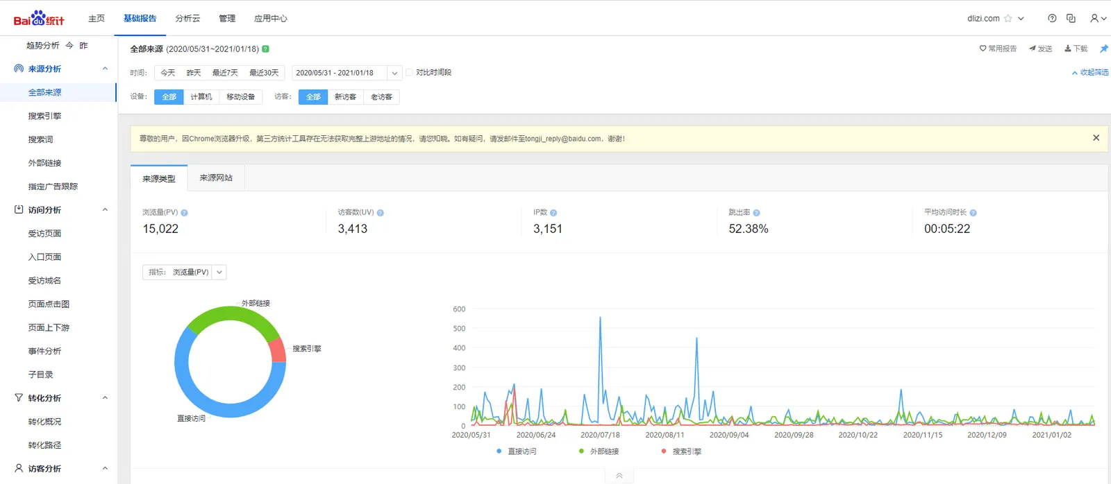
Task: Collapse the 访问分析 sidebar section
Action: click(105, 209)
